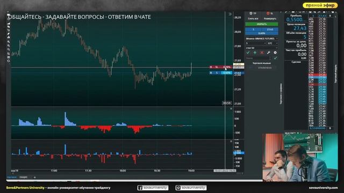
Task: Click the webcam video thumbnail of the presenters
Action: [300, 158]
